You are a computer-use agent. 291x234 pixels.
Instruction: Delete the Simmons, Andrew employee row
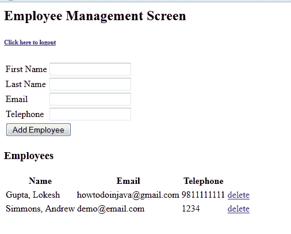[239, 209]
